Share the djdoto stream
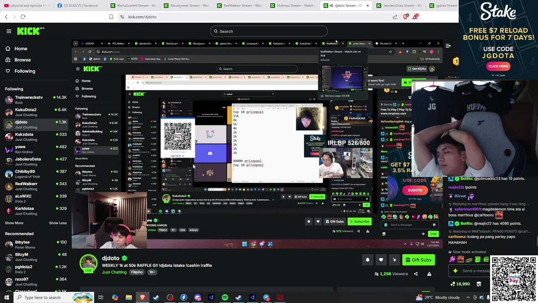Image resolution: width=538 pixels, height=303 pixels. point(416,274)
